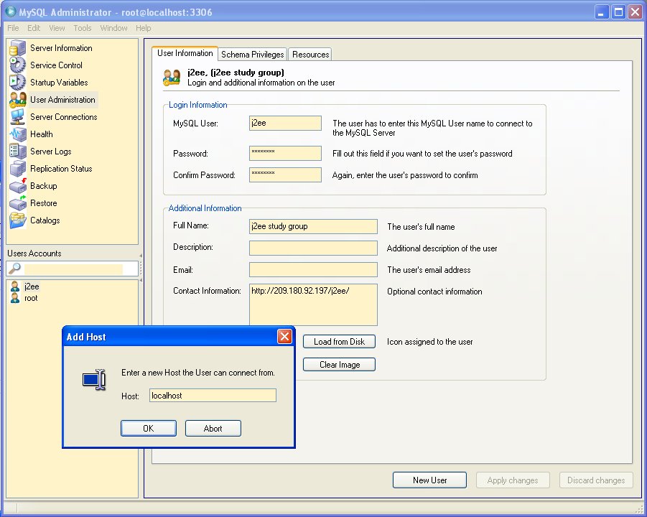Switch to the Schema Privileges tab
This screenshot has height=517, width=647.
point(253,55)
